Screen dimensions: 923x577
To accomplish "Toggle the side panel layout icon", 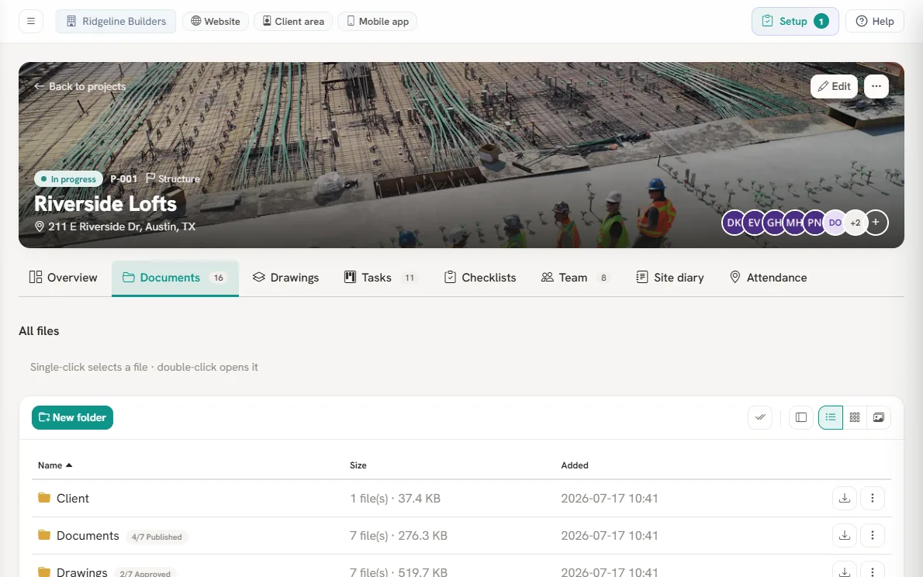I will [801, 417].
